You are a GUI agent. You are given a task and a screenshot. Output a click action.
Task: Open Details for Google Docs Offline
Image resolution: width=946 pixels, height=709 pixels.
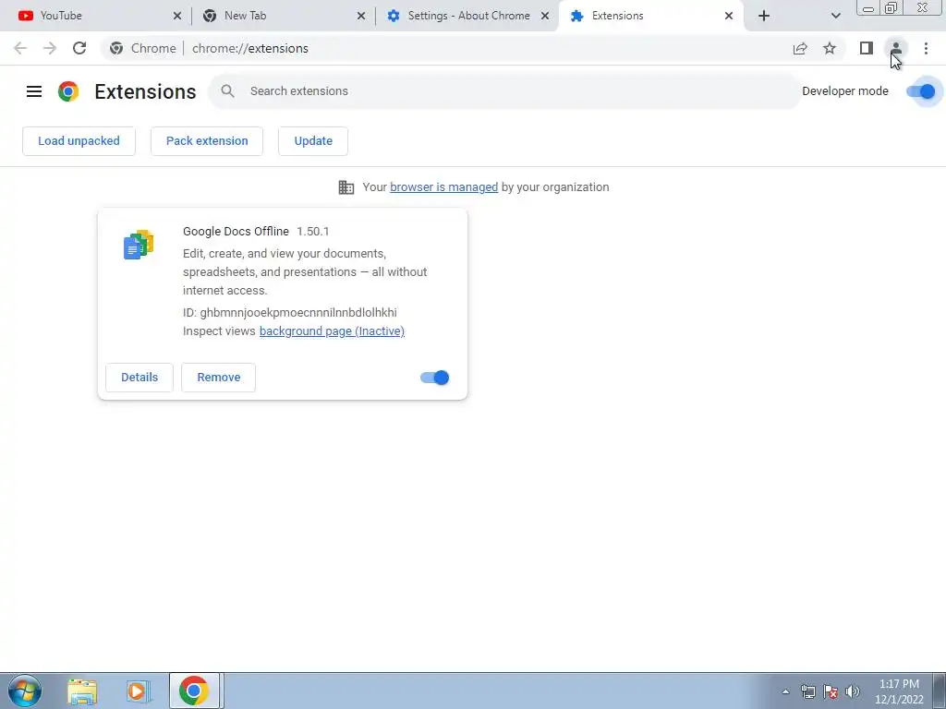pyautogui.click(x=139, y=378)
